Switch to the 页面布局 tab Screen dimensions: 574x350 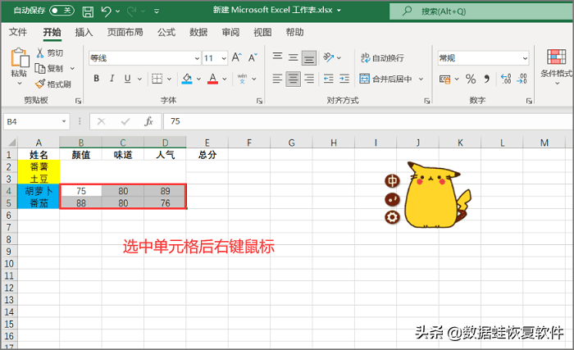(x=125, y=32)
